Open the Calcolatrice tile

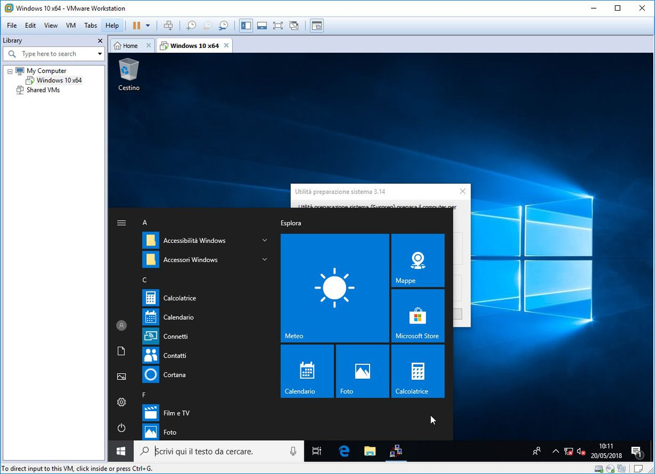(418, 371)
